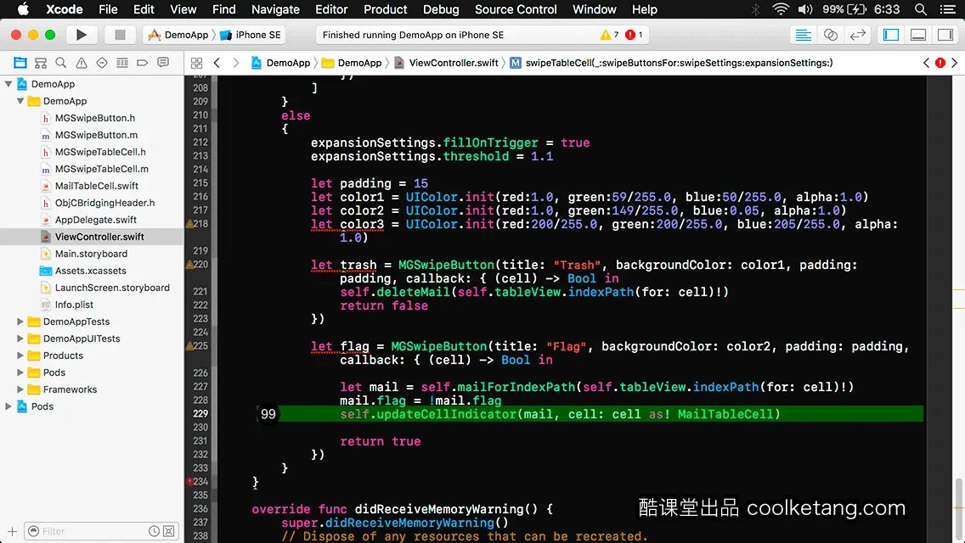Open the Product menu
Image resolution: width=965 pixels, height=543 pixels.
[x=386, y=9]
